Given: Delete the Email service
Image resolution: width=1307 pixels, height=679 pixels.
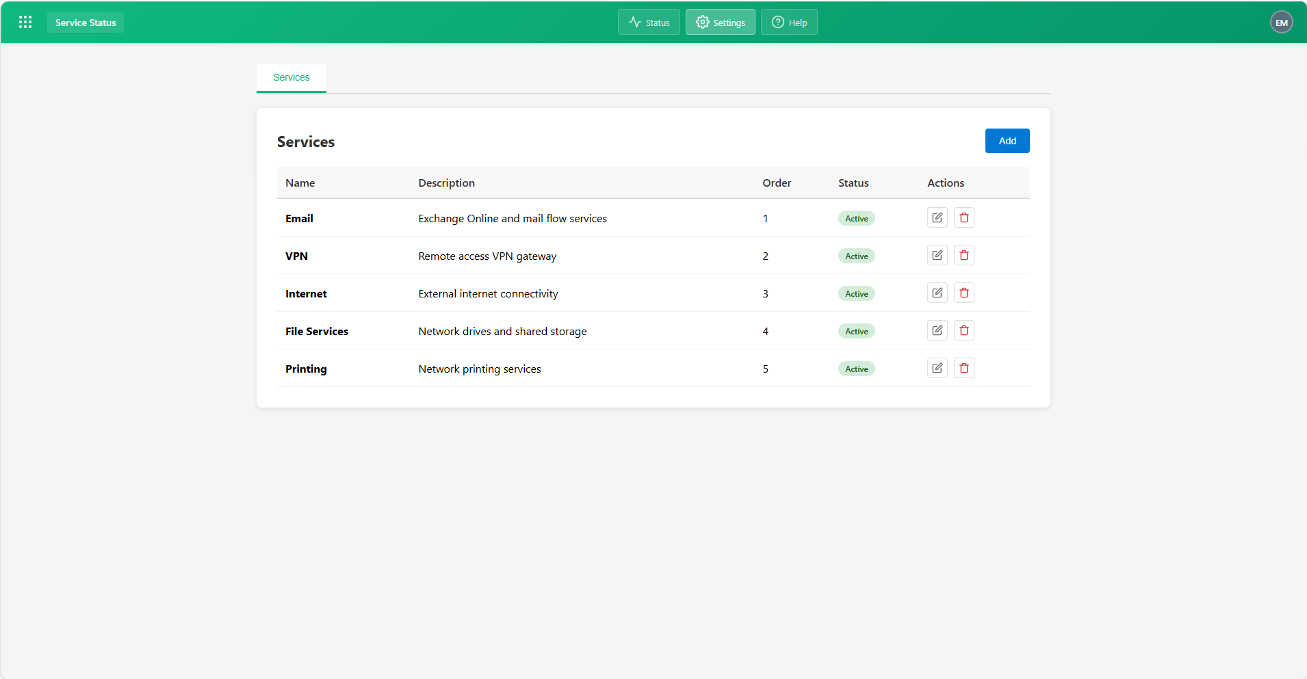Looking at the screenshot, I should 964,217.
